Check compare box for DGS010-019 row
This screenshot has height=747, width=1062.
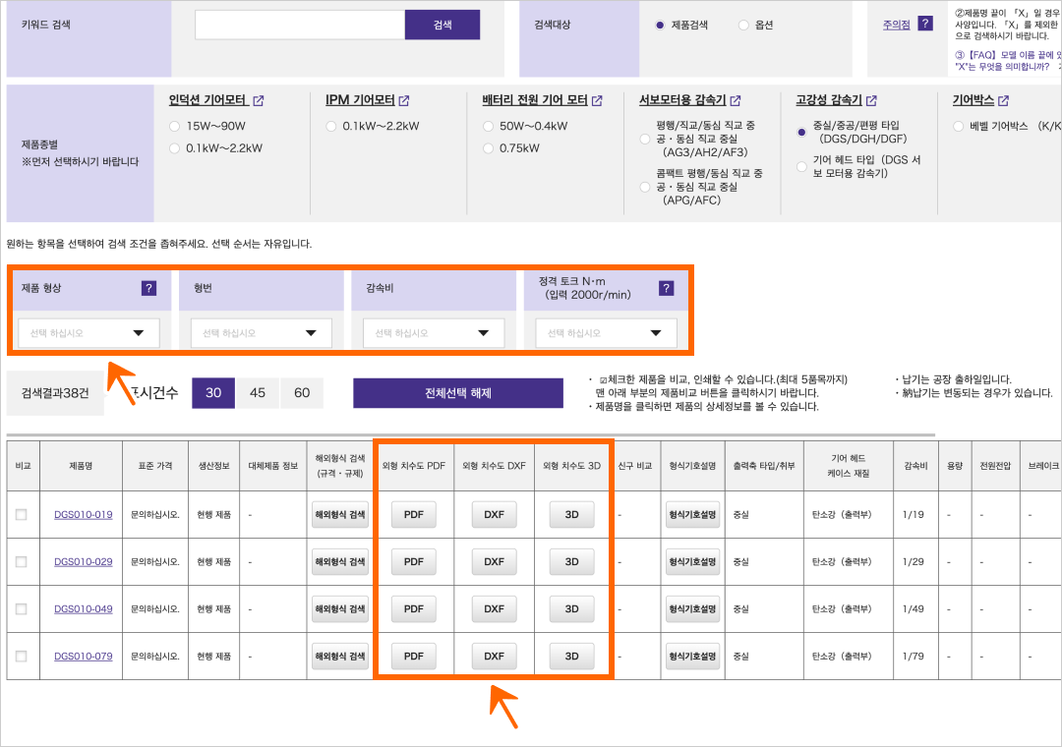pos(22,515)
